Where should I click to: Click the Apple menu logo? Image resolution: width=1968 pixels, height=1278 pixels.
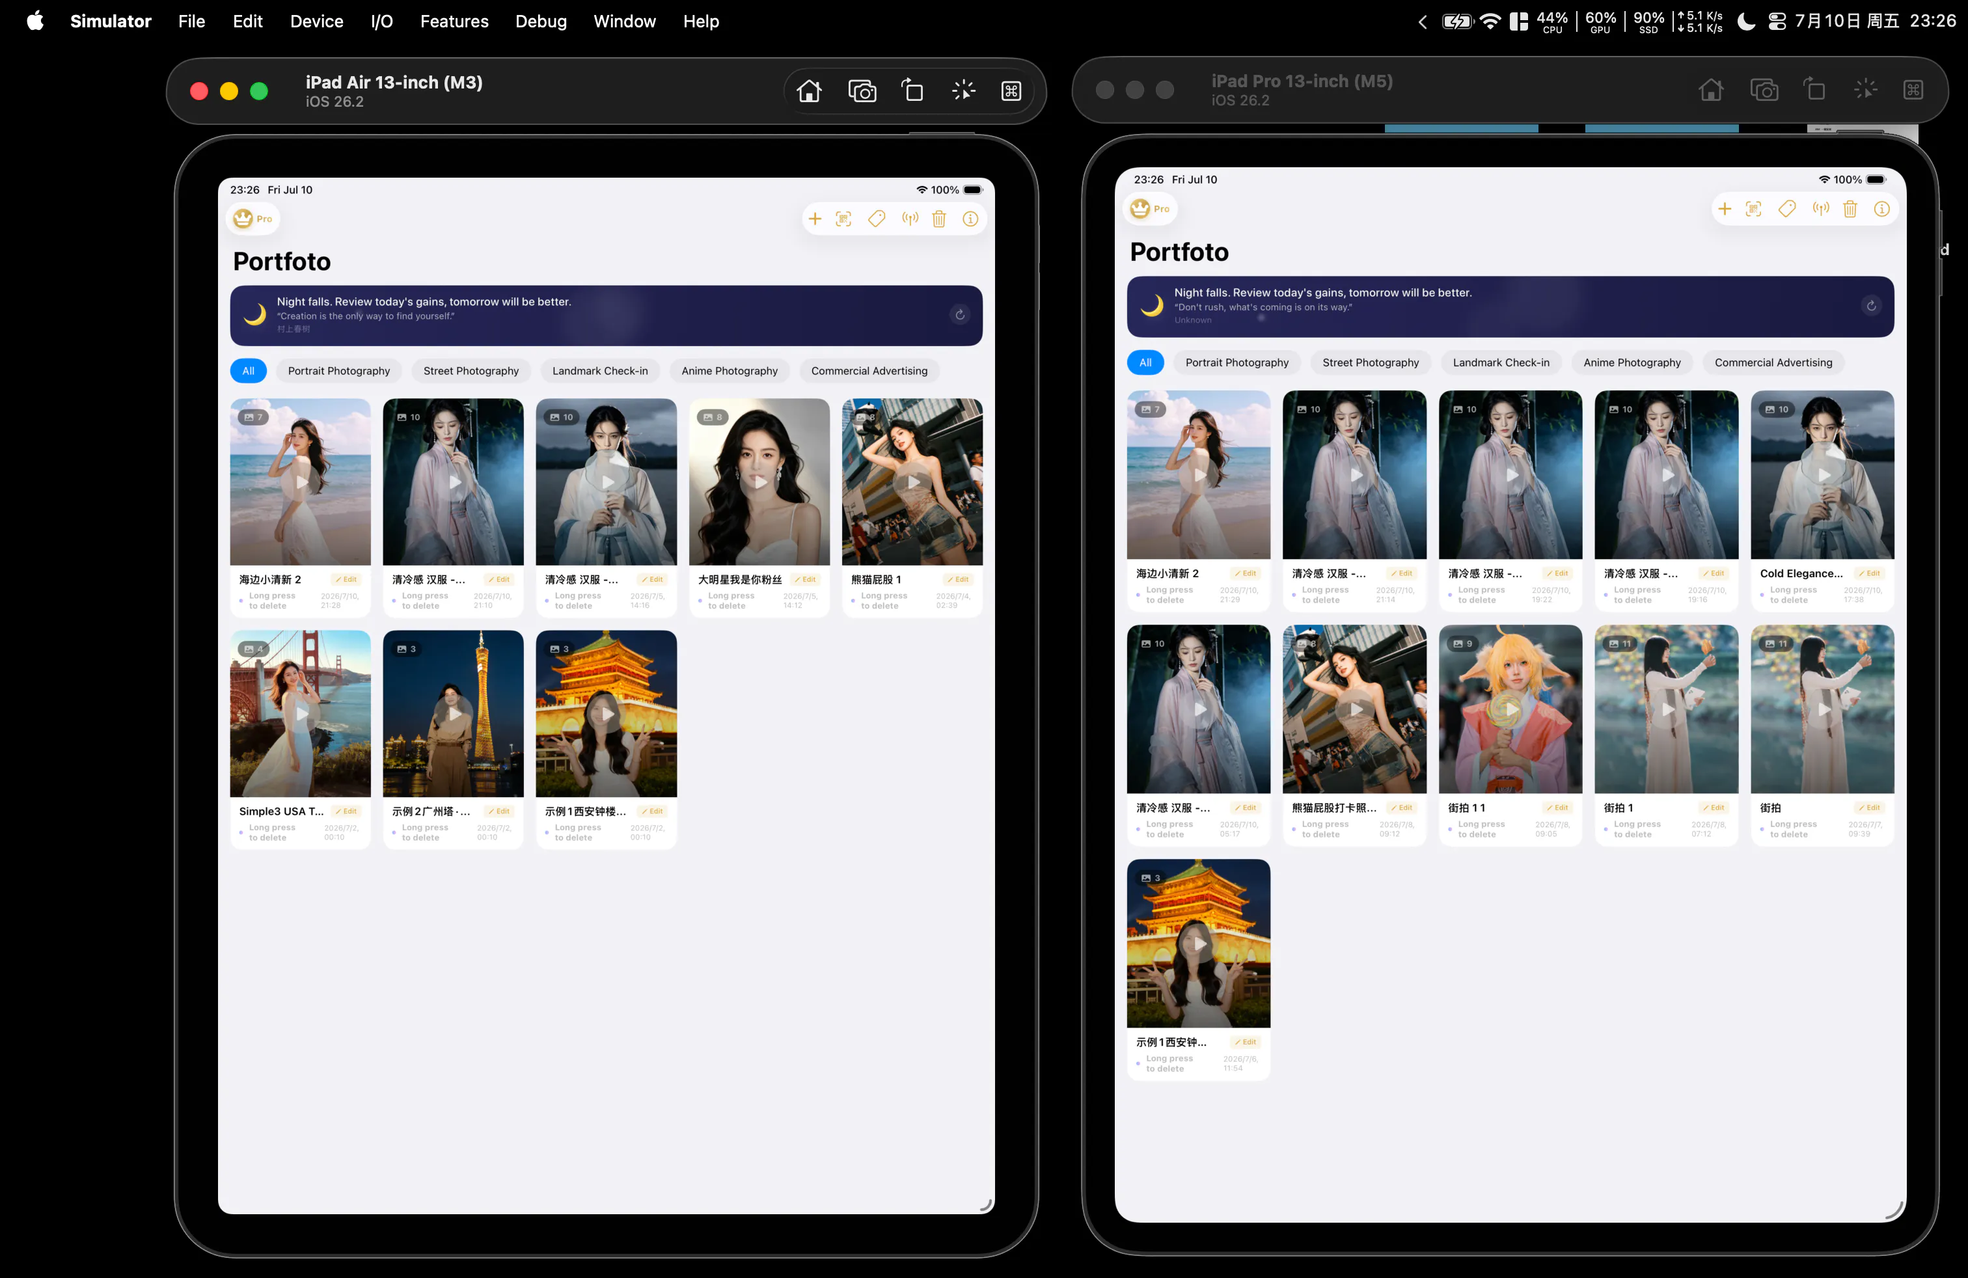click(x=36, y=21)
